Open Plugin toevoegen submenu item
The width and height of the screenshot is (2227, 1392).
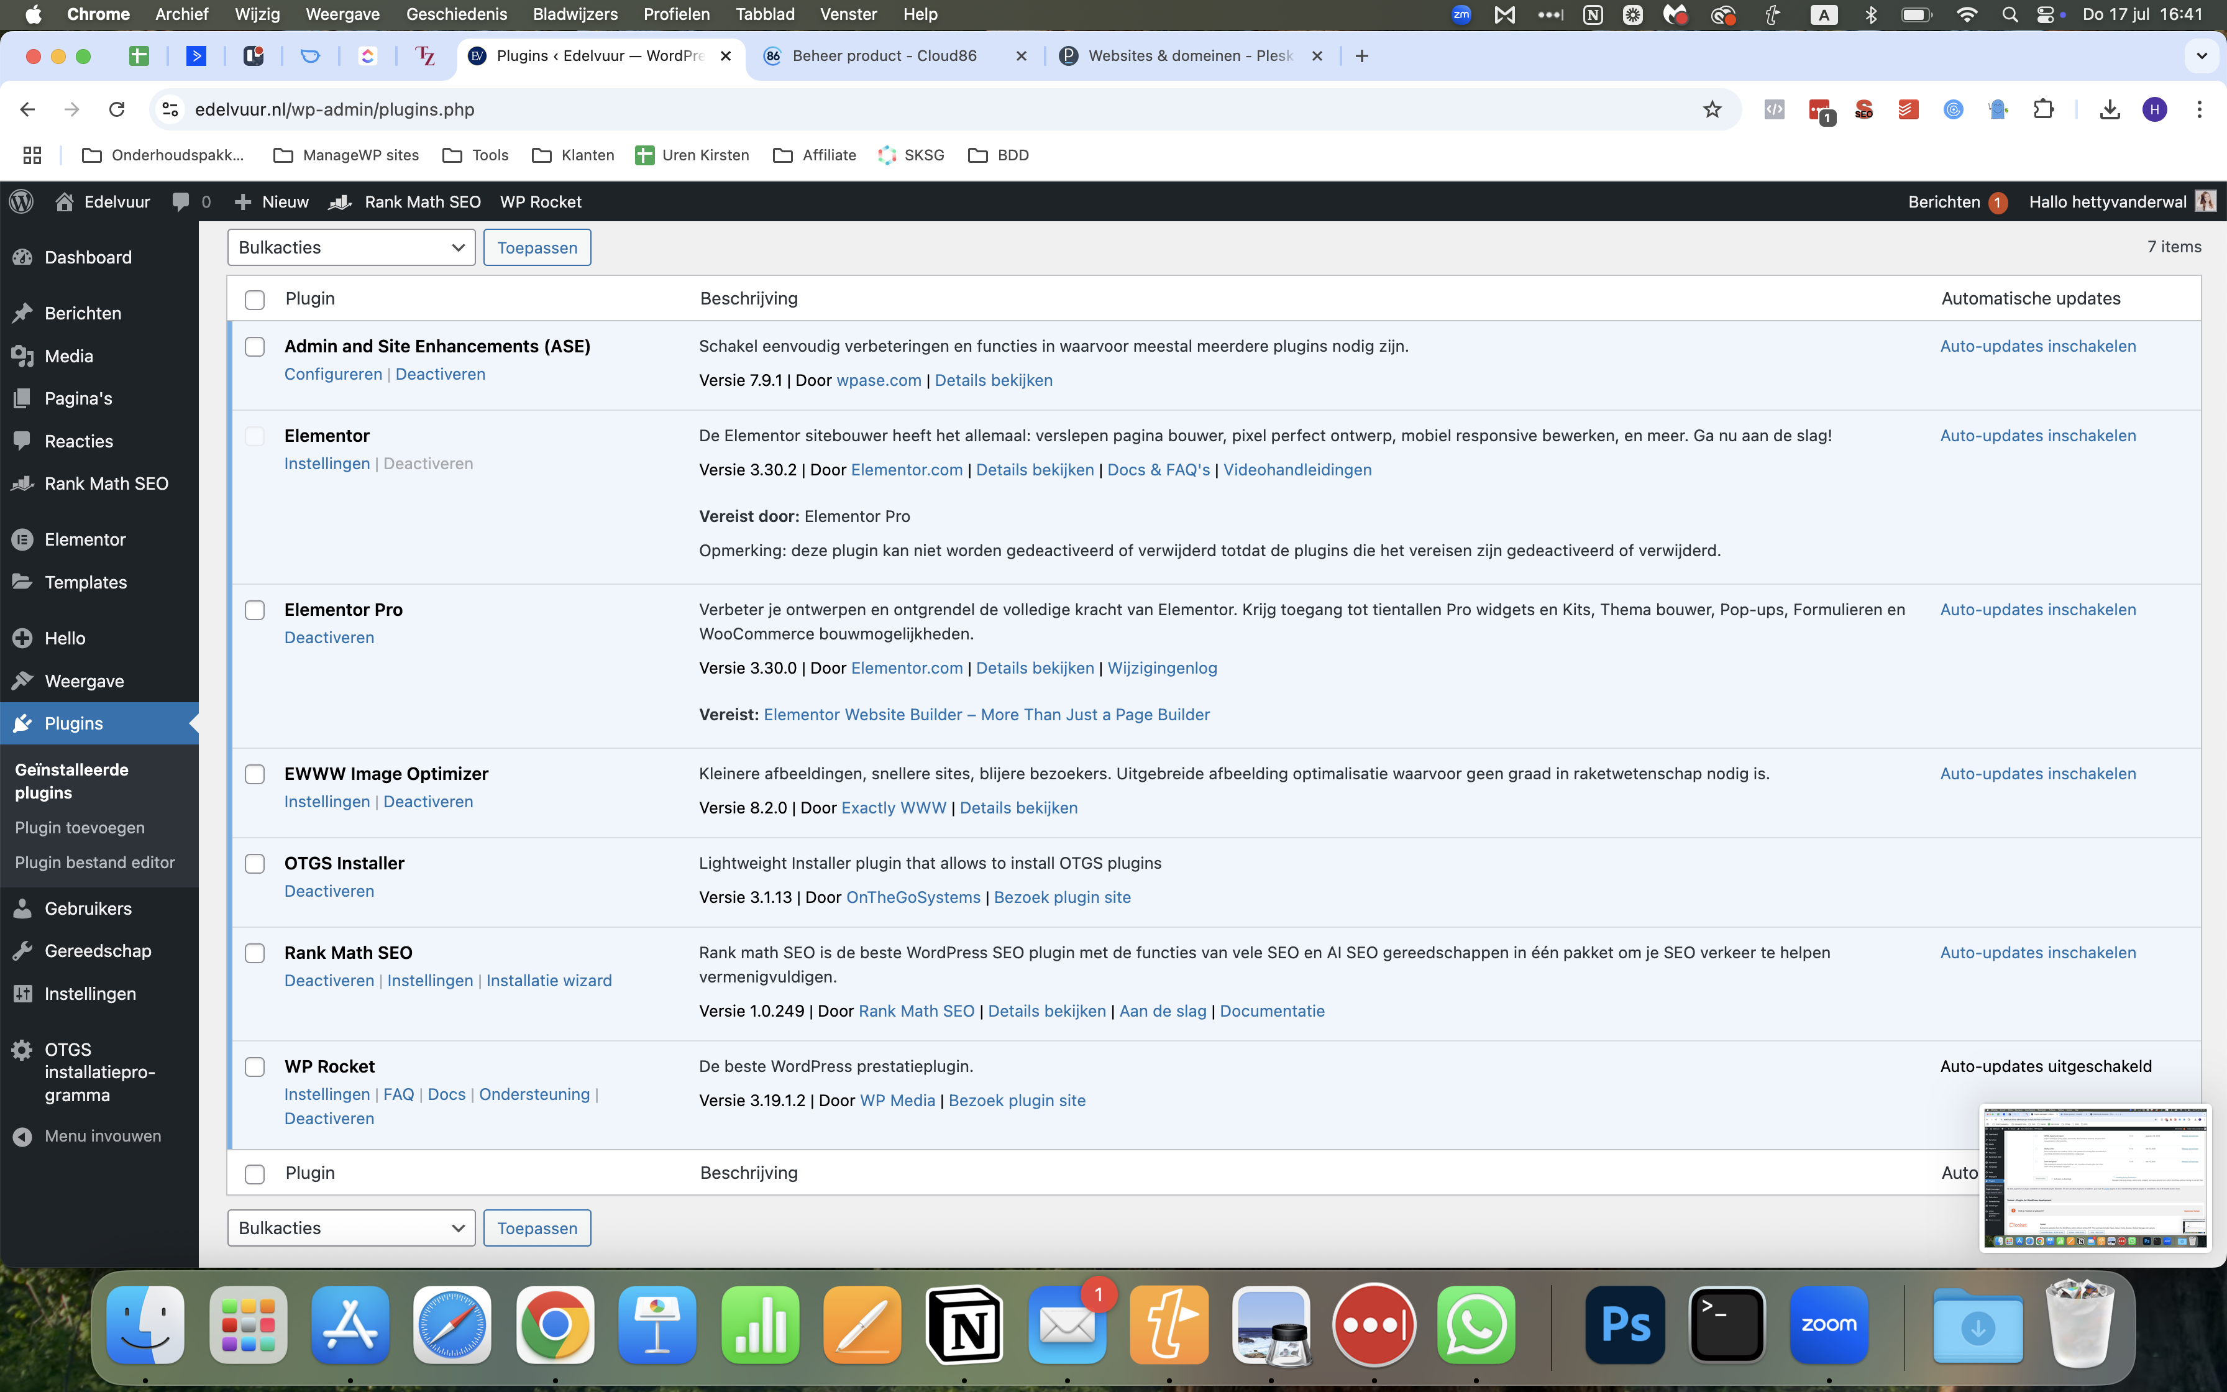point(80,828)
